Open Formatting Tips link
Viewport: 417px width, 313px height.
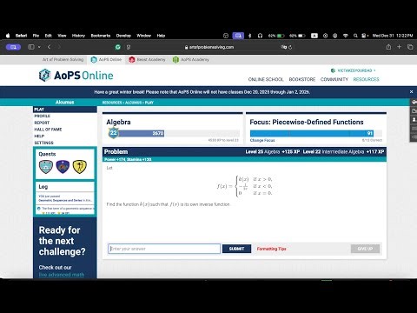[271, 249]
